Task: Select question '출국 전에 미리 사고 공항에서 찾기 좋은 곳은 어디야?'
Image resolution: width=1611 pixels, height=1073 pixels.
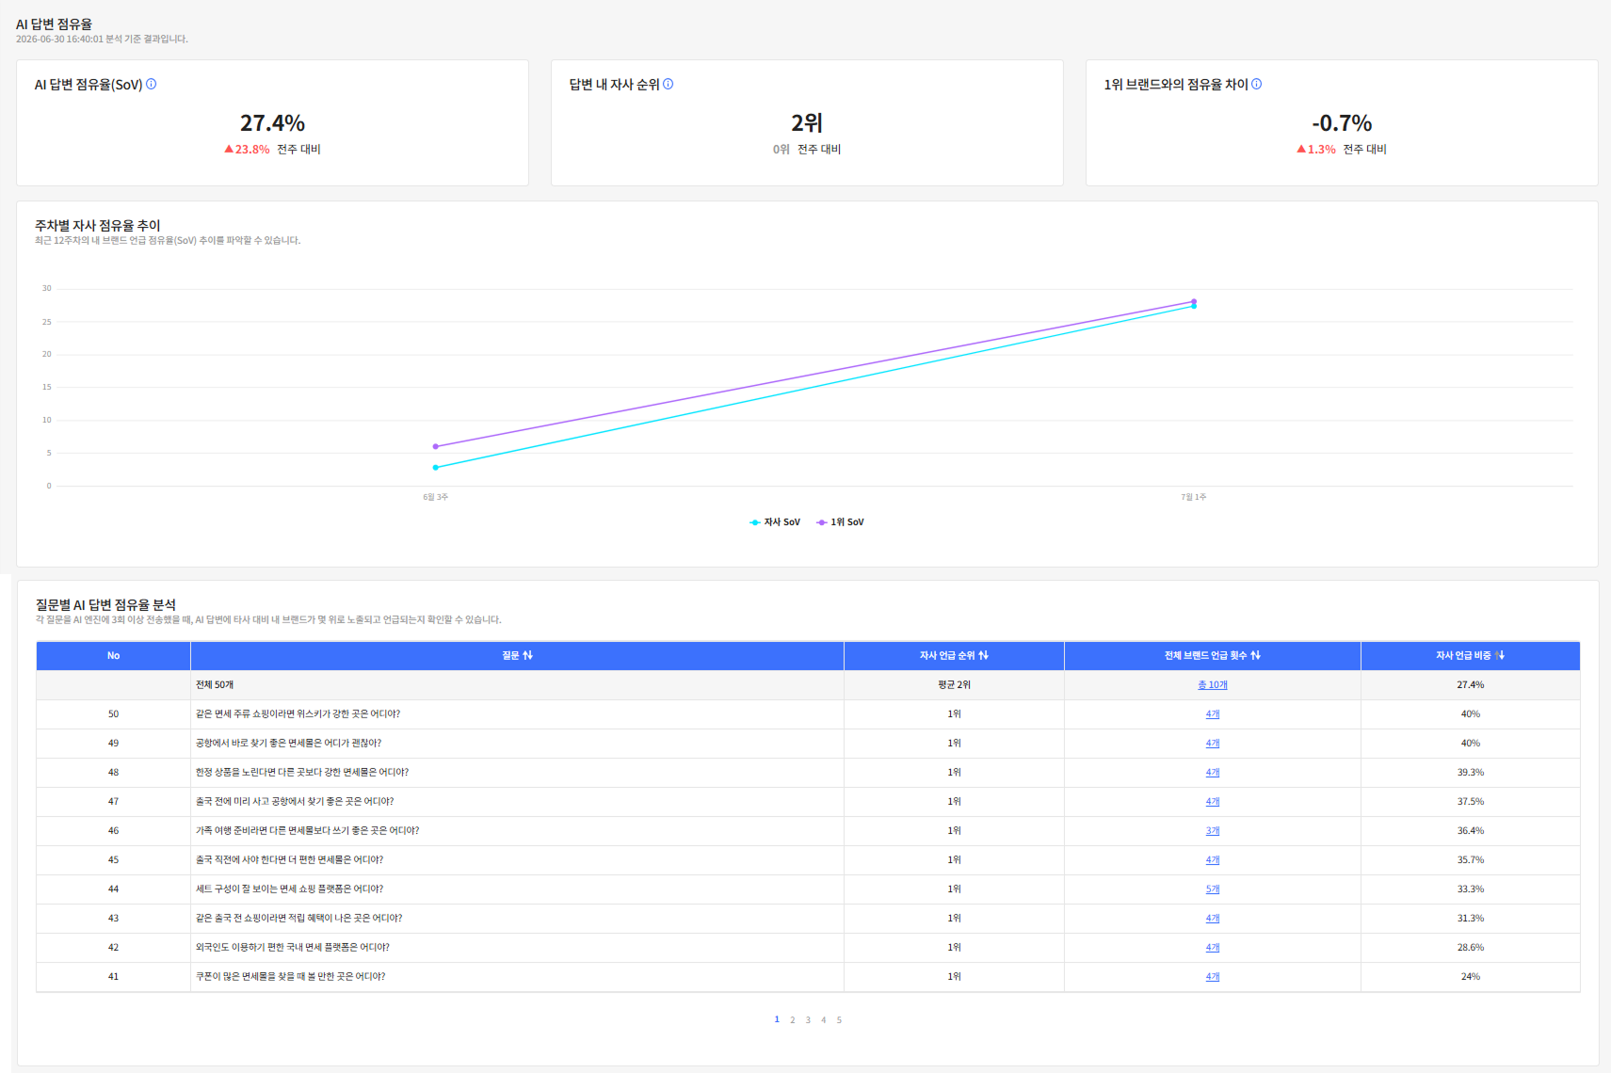Action: (x=295, y=802)
